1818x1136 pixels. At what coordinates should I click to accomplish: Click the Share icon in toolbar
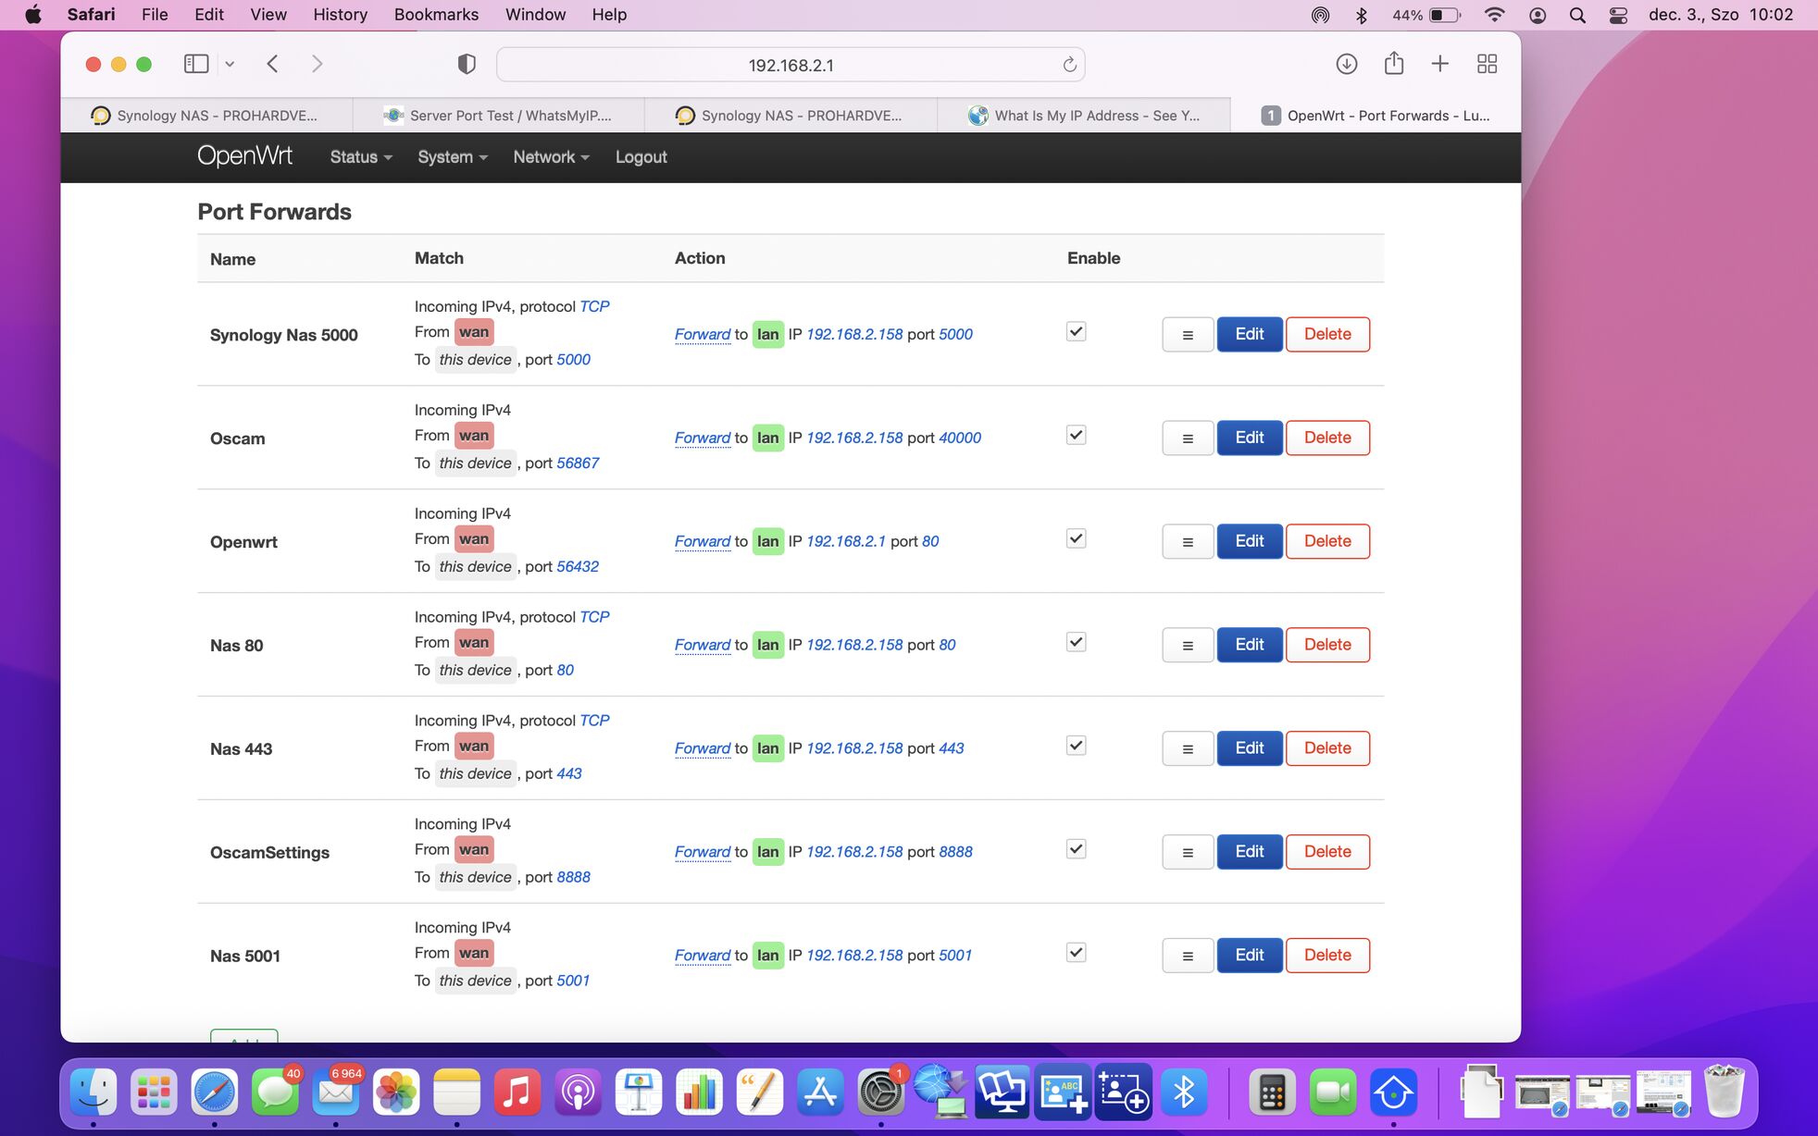[x=1393, y=64]
